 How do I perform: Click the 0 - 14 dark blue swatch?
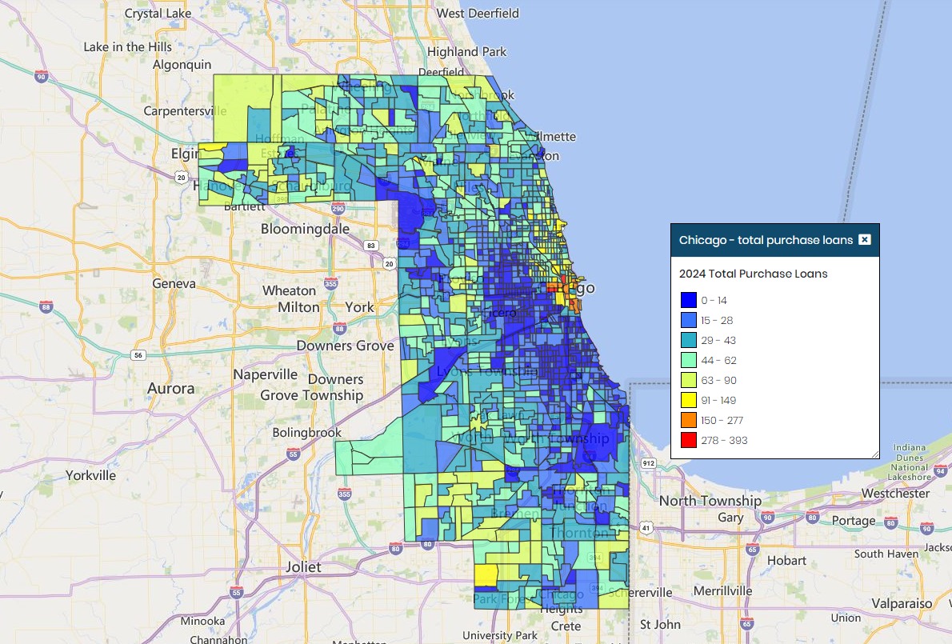point(689,300)
